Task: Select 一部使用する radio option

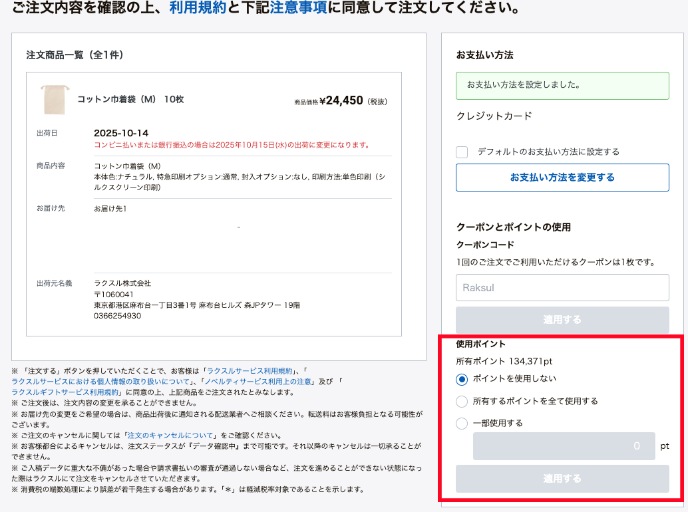Action: coord(462,424)
